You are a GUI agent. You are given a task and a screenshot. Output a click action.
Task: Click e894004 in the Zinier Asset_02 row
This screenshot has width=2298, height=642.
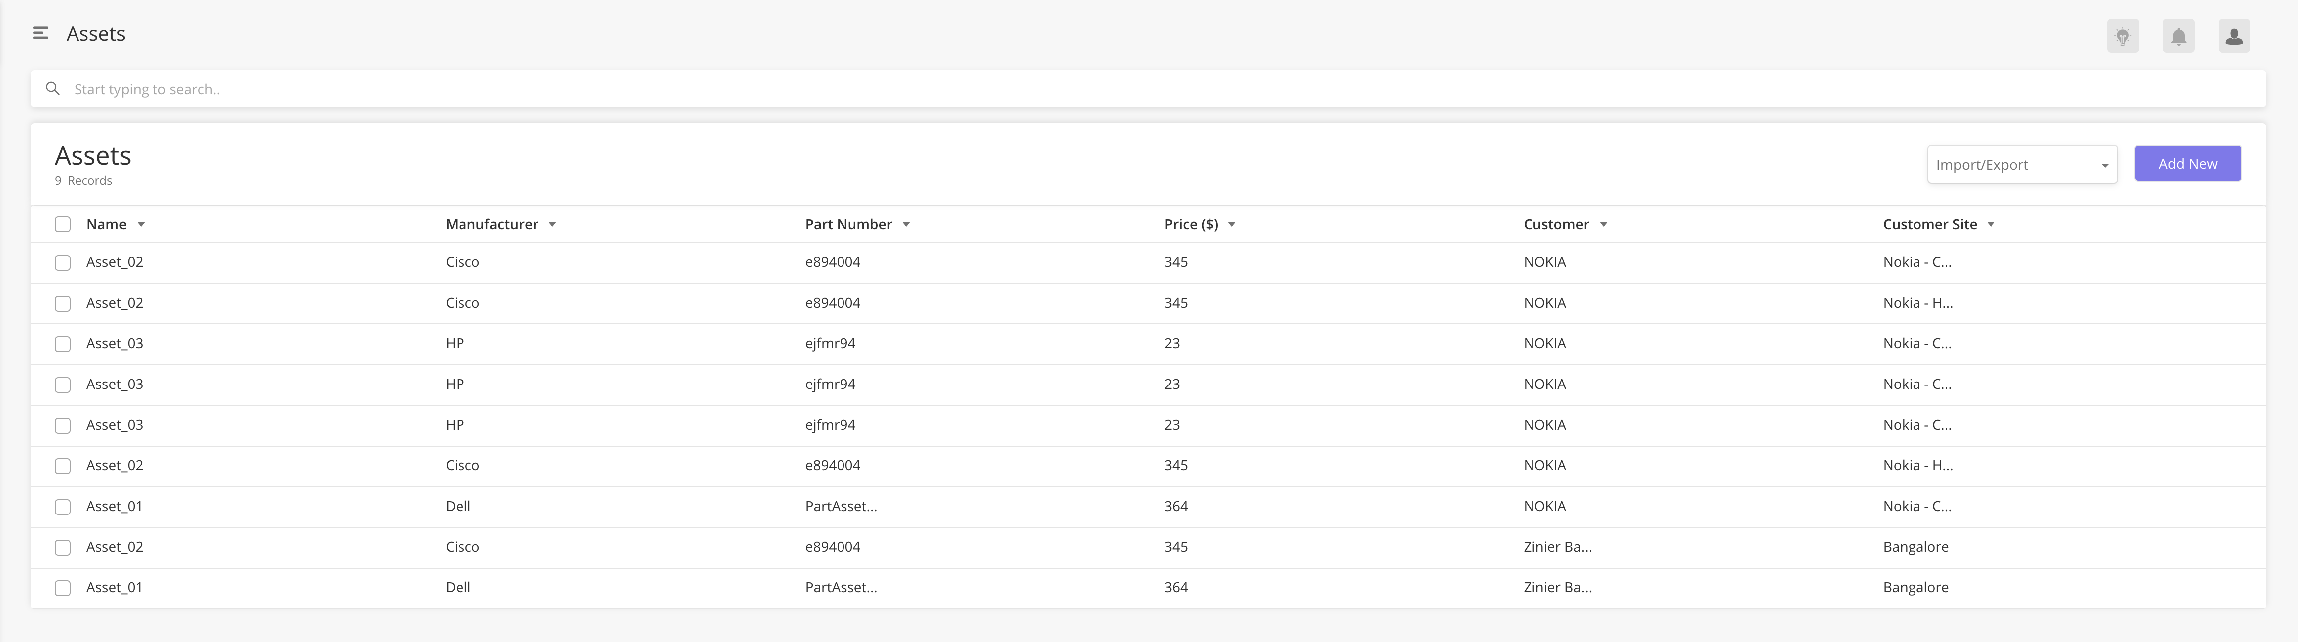(x=832, y=547)
